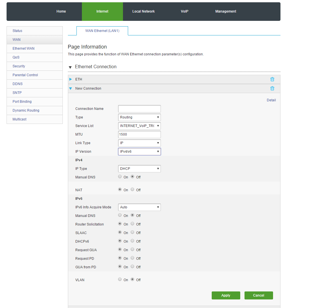Image resolution: width=309 pixels, height=308 pixels.
Task: Set Request GUA to Off
Action: (132, 249)
